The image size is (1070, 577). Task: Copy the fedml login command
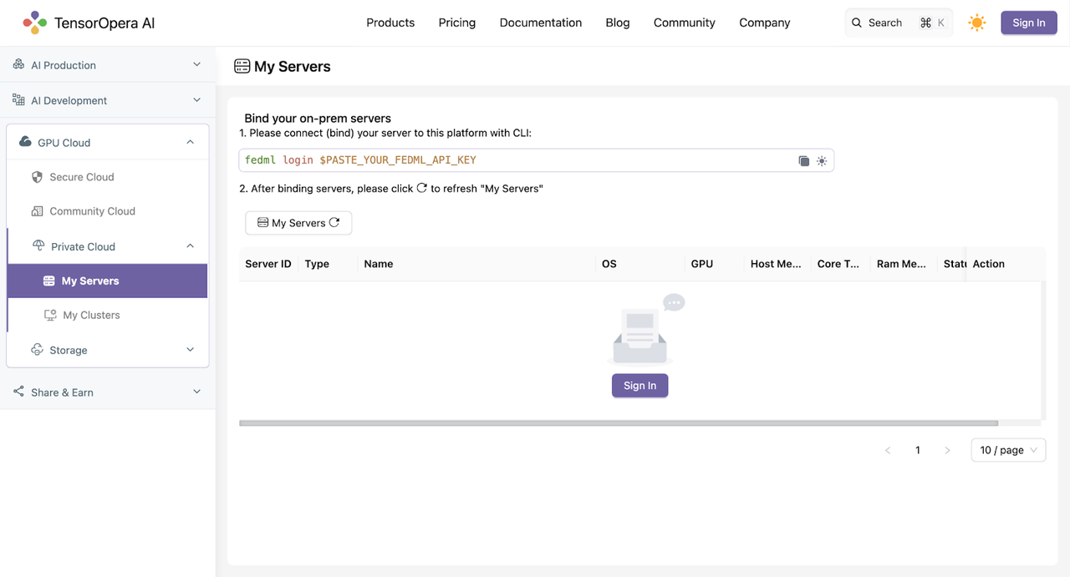pos(803,161)
